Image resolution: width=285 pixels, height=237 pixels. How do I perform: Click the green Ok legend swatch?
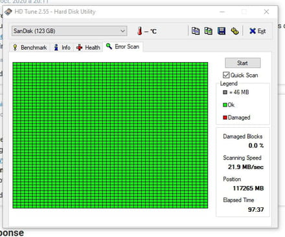pyautogui.click(x=225, y=105)
